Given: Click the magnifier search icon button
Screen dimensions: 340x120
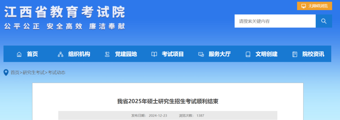Looking at the screenshot, I should click(x=324, y=21).
